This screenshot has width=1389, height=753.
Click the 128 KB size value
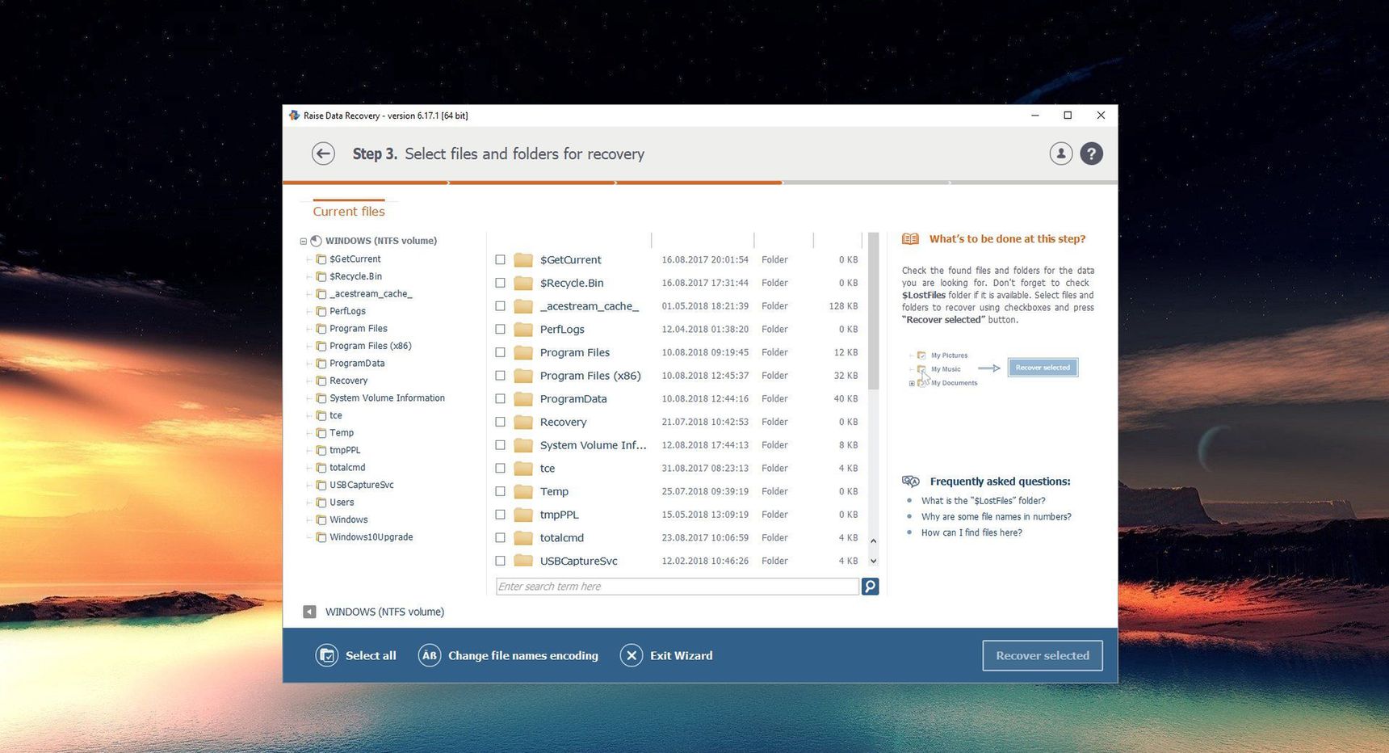tap(843, 306)
